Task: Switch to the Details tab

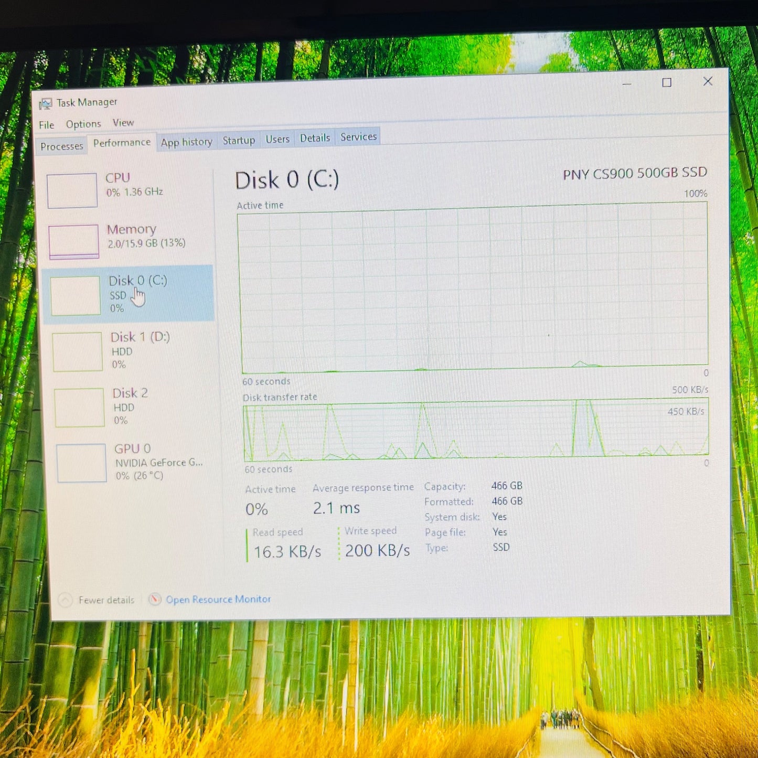Action: [x=315, y=137]
